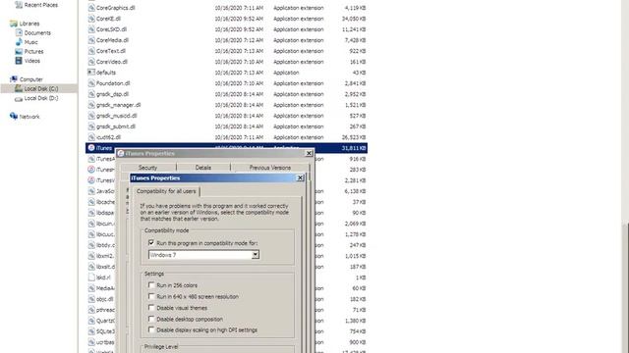Click defaults row type 'Application'
629x353 pixels.
(x=286, y=73)
